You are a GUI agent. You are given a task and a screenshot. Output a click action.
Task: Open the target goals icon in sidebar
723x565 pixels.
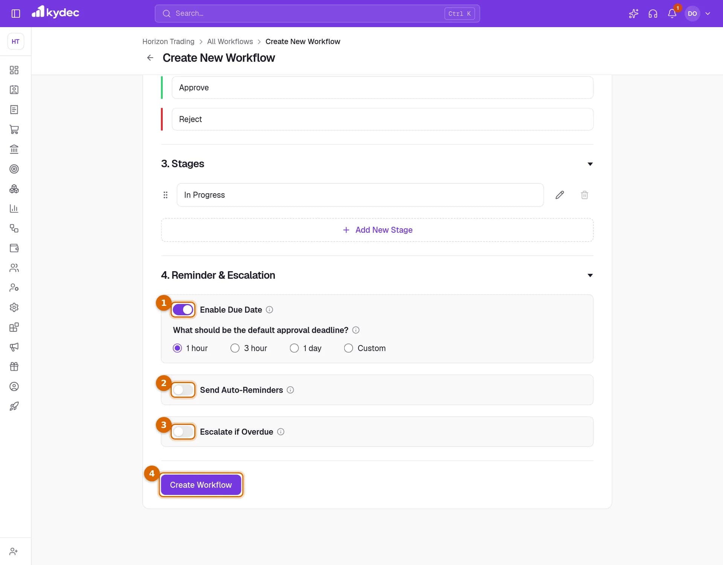pyautogui.click(x=14, y=169)
